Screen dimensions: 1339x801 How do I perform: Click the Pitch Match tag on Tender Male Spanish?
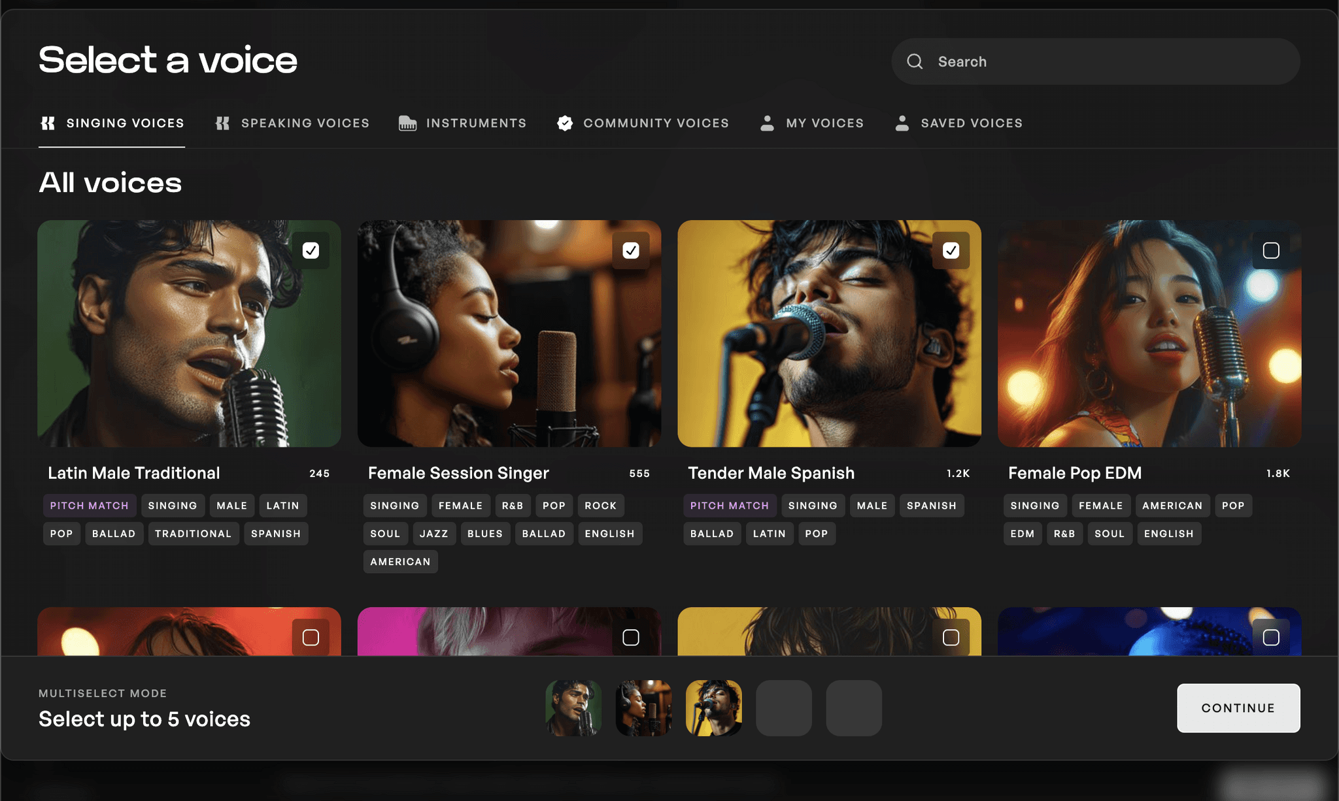pyautogui.click(x=729, y=505)
